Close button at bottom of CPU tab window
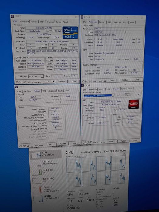 (74, 81)
